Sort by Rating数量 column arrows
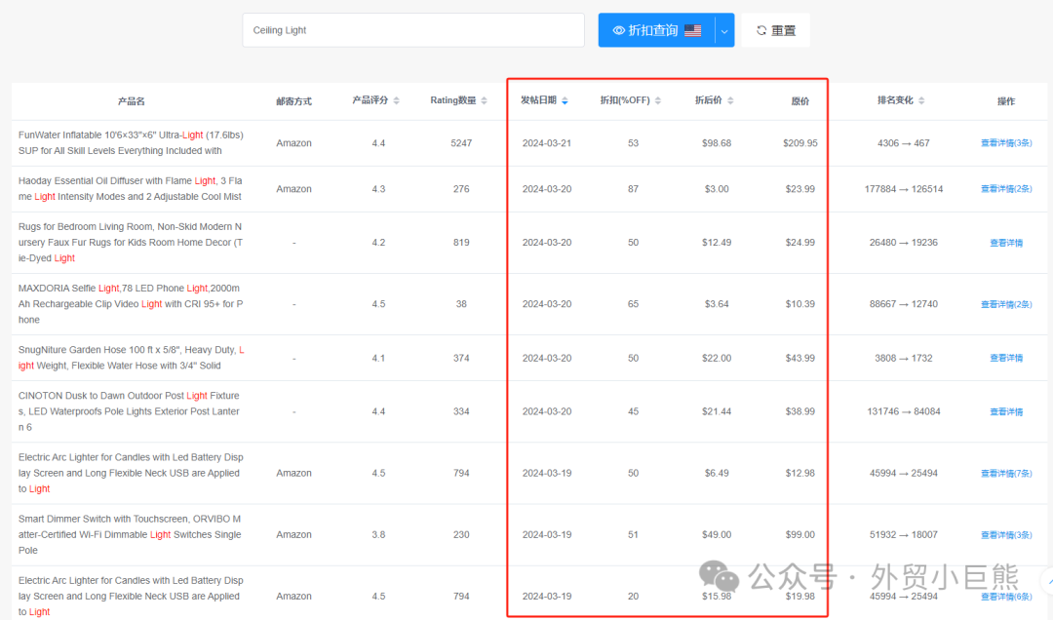The image size is (1053, 620). pyautogui.click(x=485, y=100)
